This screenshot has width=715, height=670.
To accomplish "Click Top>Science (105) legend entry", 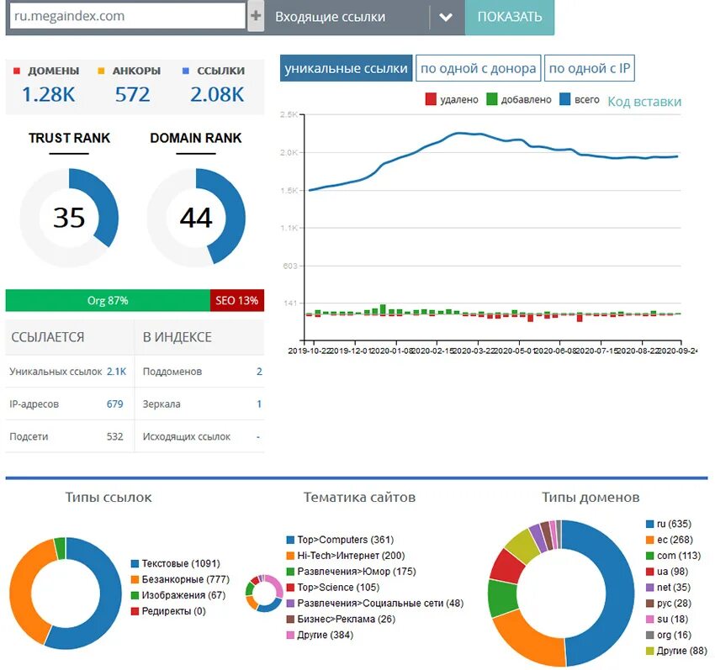I will click(x=332, y=588).
